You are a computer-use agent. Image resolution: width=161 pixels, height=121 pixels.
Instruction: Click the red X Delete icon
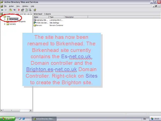(19, 10)
